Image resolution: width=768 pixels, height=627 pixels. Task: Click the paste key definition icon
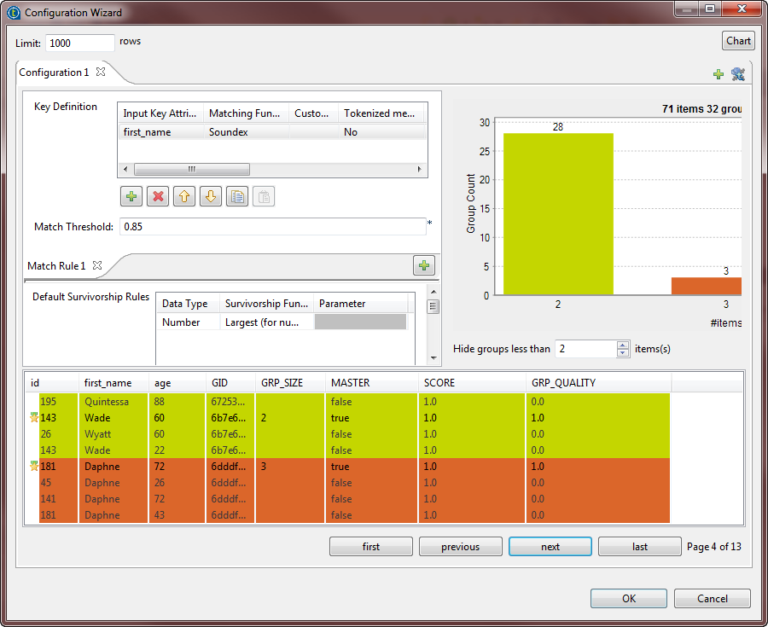(264, 197)
